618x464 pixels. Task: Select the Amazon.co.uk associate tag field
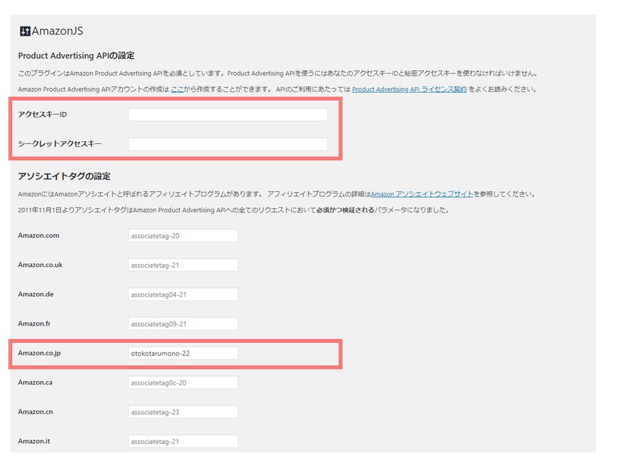click(183, 265)
